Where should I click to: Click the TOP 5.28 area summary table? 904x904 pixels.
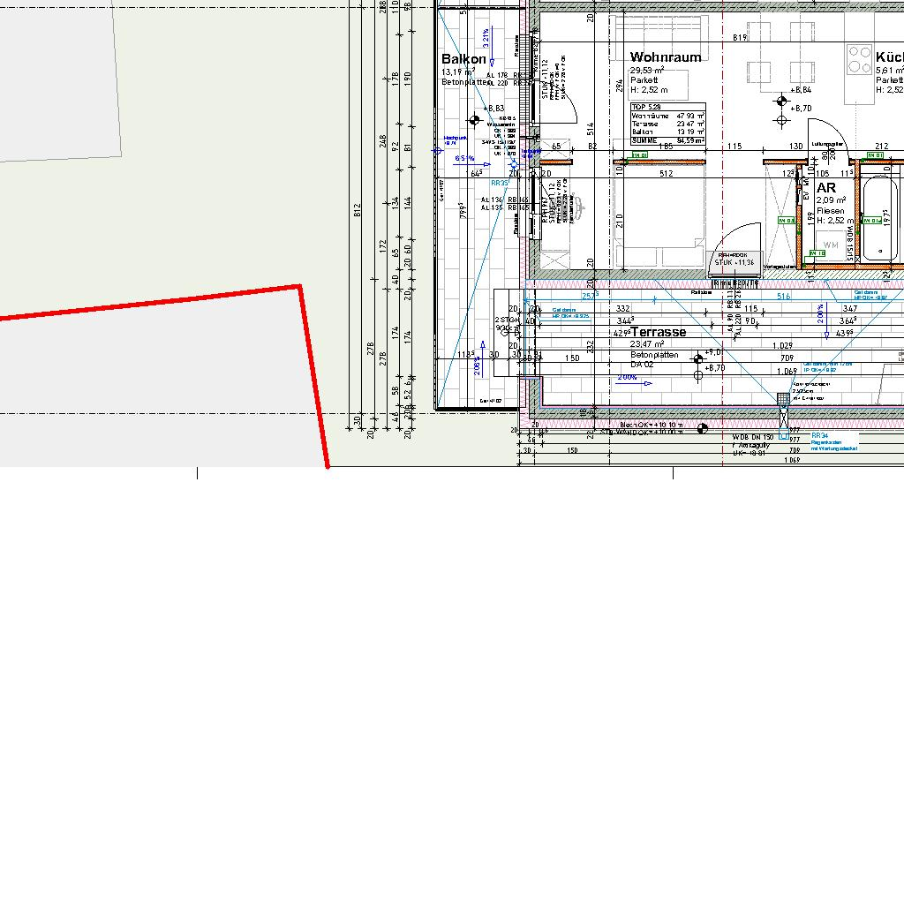pos(667,124)
